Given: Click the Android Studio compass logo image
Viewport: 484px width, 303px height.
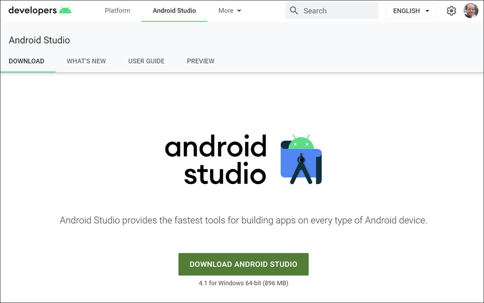Looking at the screenshot, I should [x=301, y=160].
